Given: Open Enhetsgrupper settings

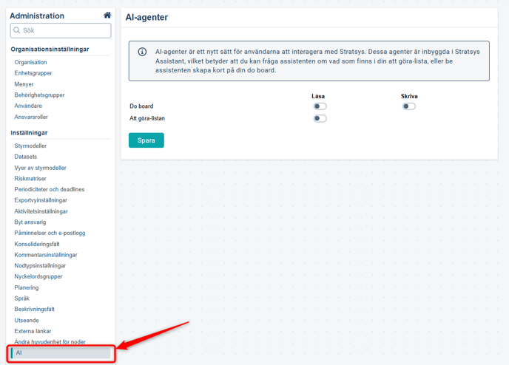Looking at the screenshot, I should coord(34,73).
